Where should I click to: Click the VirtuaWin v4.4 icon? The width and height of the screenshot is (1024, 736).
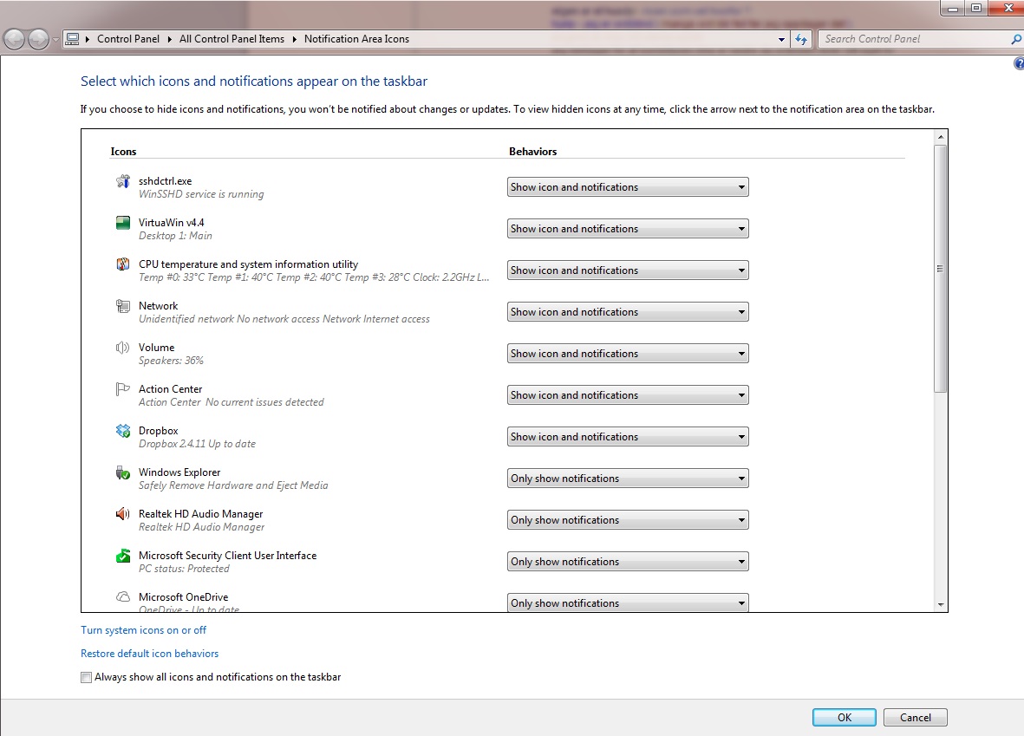(x=123, y=224)
